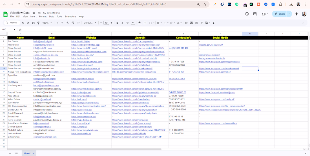This screenshot has height=156, width=310.
Task: Click the Gemini sparkle icon
Action: click(x=296, y=14)
